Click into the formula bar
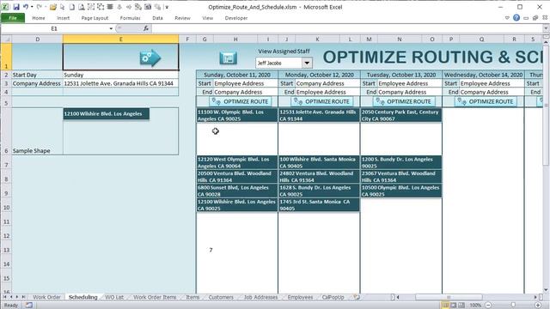The image size is (550, 309). coord(347,28)
